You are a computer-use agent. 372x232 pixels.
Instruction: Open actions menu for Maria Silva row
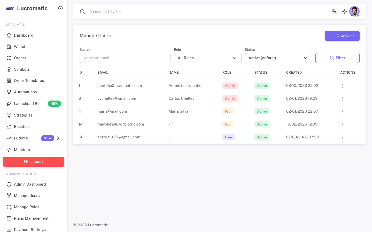tap(343, 111)
